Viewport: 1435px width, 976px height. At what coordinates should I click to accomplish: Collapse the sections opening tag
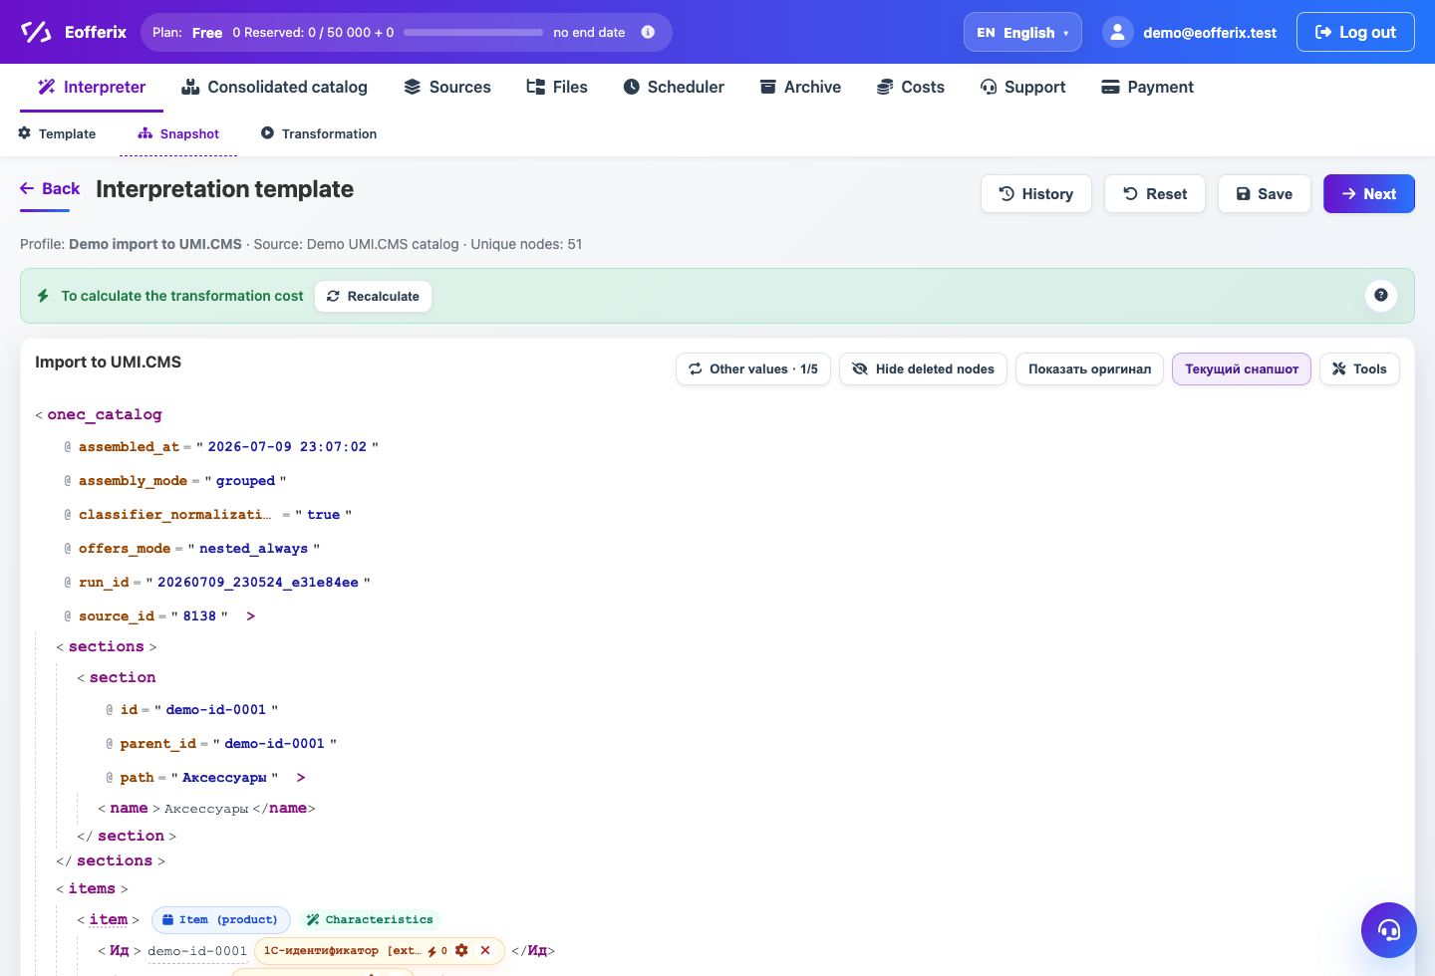coord(106,646)
